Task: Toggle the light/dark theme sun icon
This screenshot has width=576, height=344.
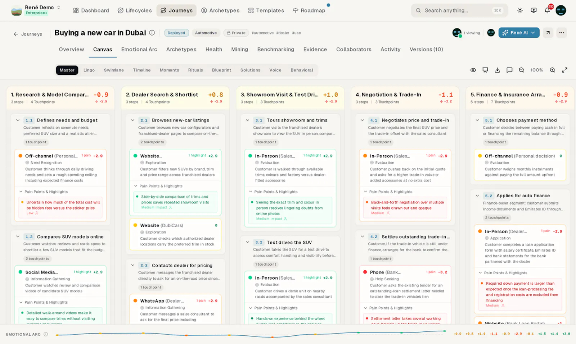Action: coord(520,10)
